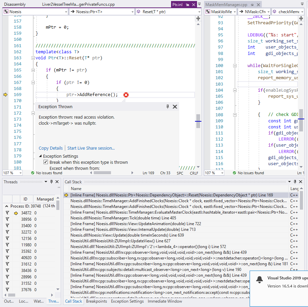
Task: Open the Call Stack window options dropdown
Action: point(289,182)
